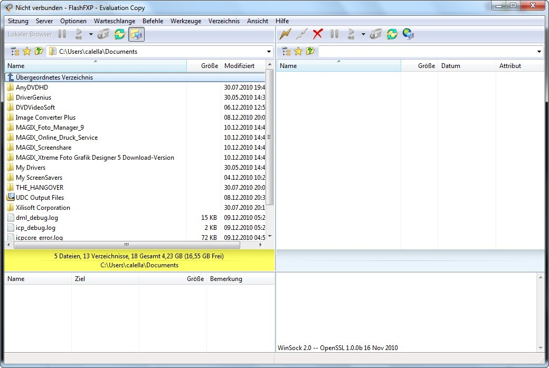
Task: Select the MAGIX_Foto_Manager_9 folder
Action: [50, 128]
